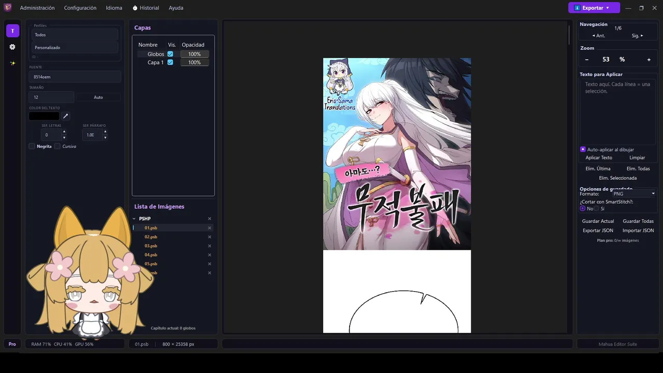Remove 05.psb from the image list
Image resolution: width=663 pixels, height=373 pixels.
210,264
